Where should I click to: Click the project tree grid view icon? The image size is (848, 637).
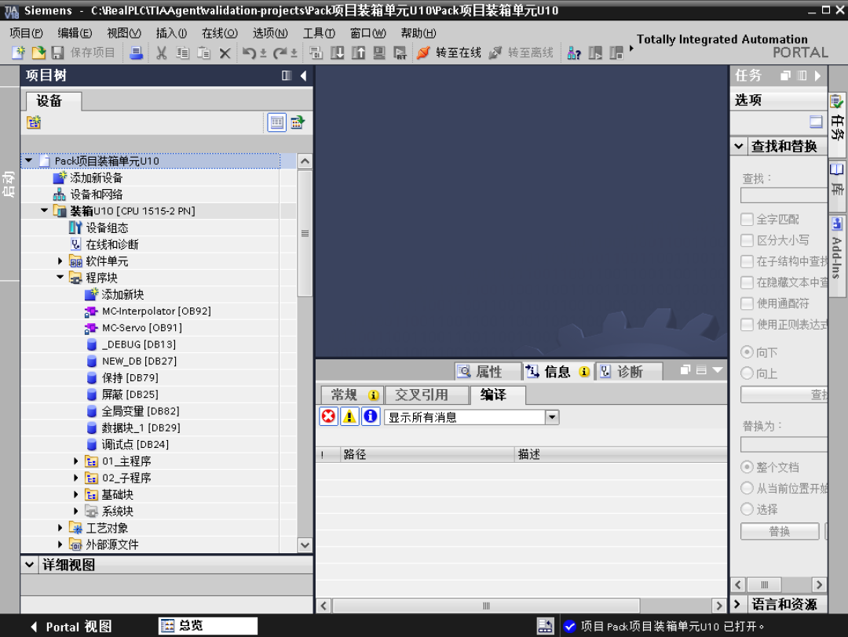(277, 122)
